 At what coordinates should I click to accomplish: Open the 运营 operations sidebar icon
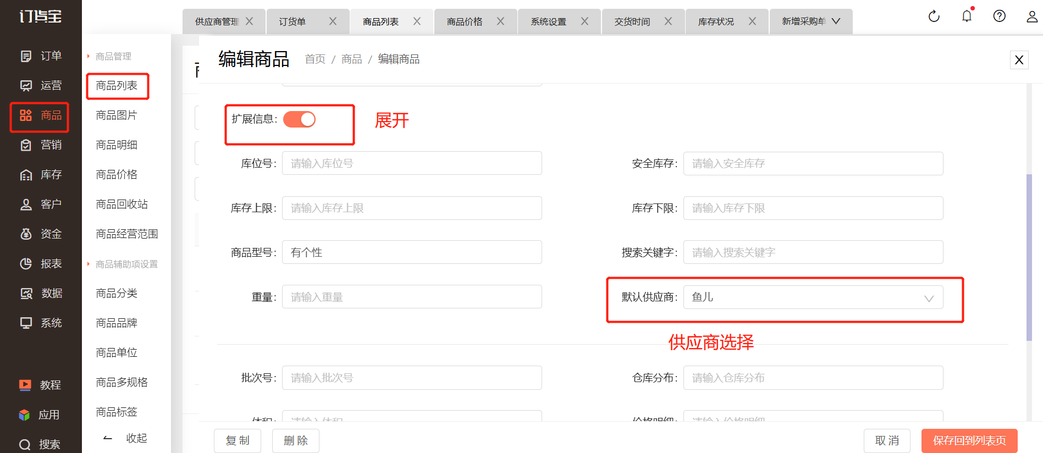point(26,86)
